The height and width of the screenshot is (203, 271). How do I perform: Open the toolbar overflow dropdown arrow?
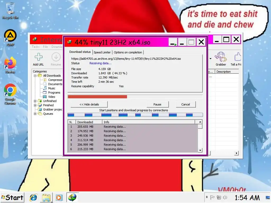pyautogui.click(x=210, y=59)
